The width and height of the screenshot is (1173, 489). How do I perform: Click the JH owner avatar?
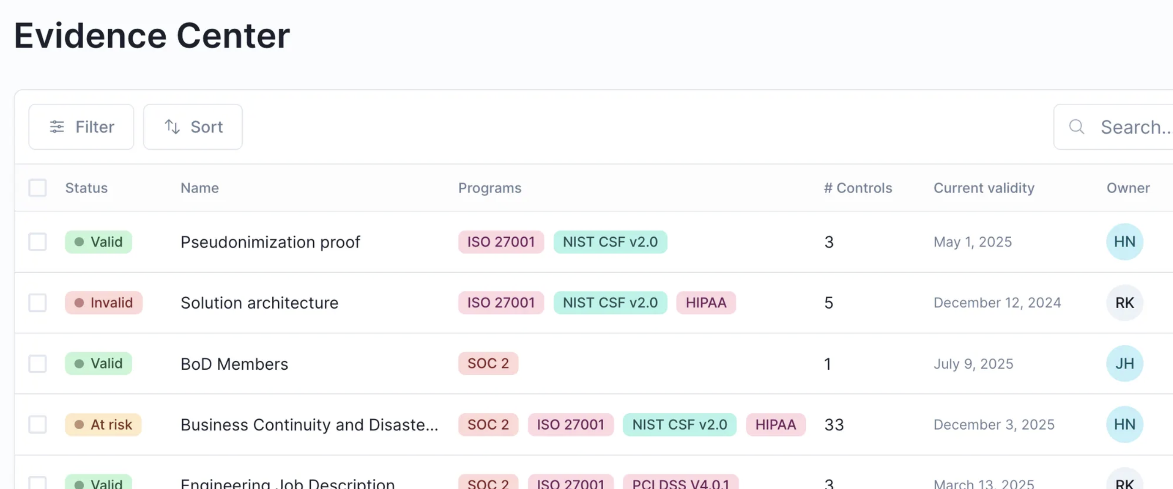click(x=1124, y=364)
